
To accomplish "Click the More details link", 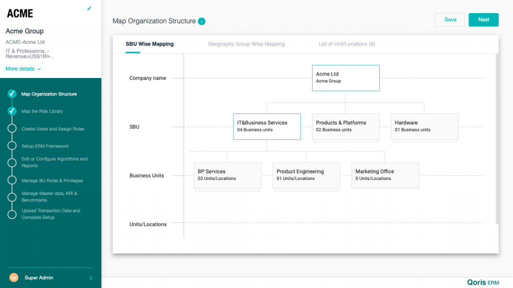I will tap(20, 69).
